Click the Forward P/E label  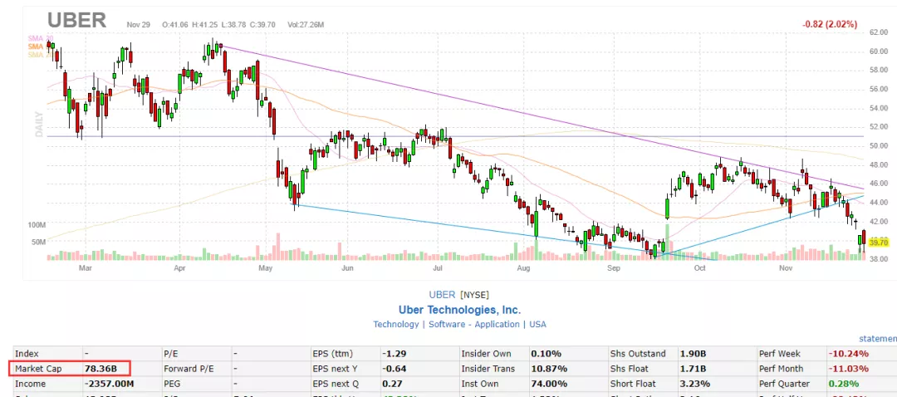coord(188,369)
